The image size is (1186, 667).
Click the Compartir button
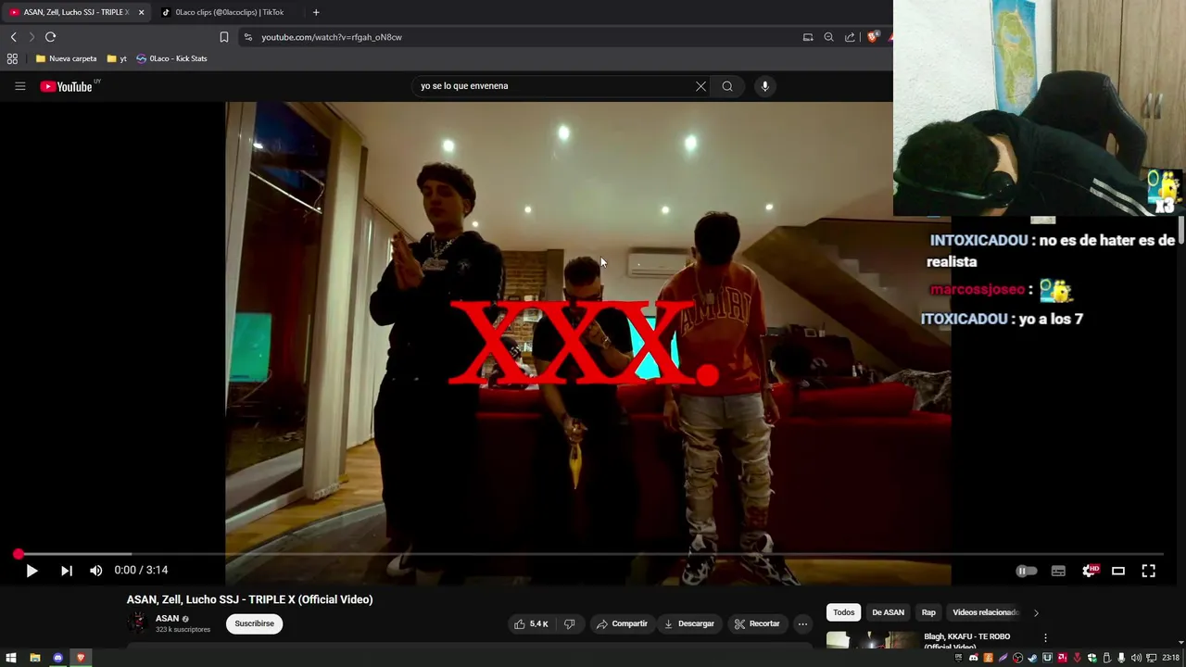(x=622, y=624)
